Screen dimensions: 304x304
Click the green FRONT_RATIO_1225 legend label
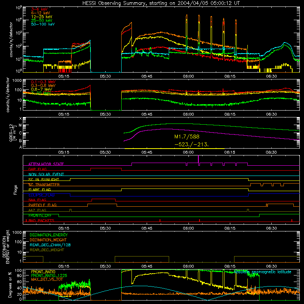tap(49, 275)
